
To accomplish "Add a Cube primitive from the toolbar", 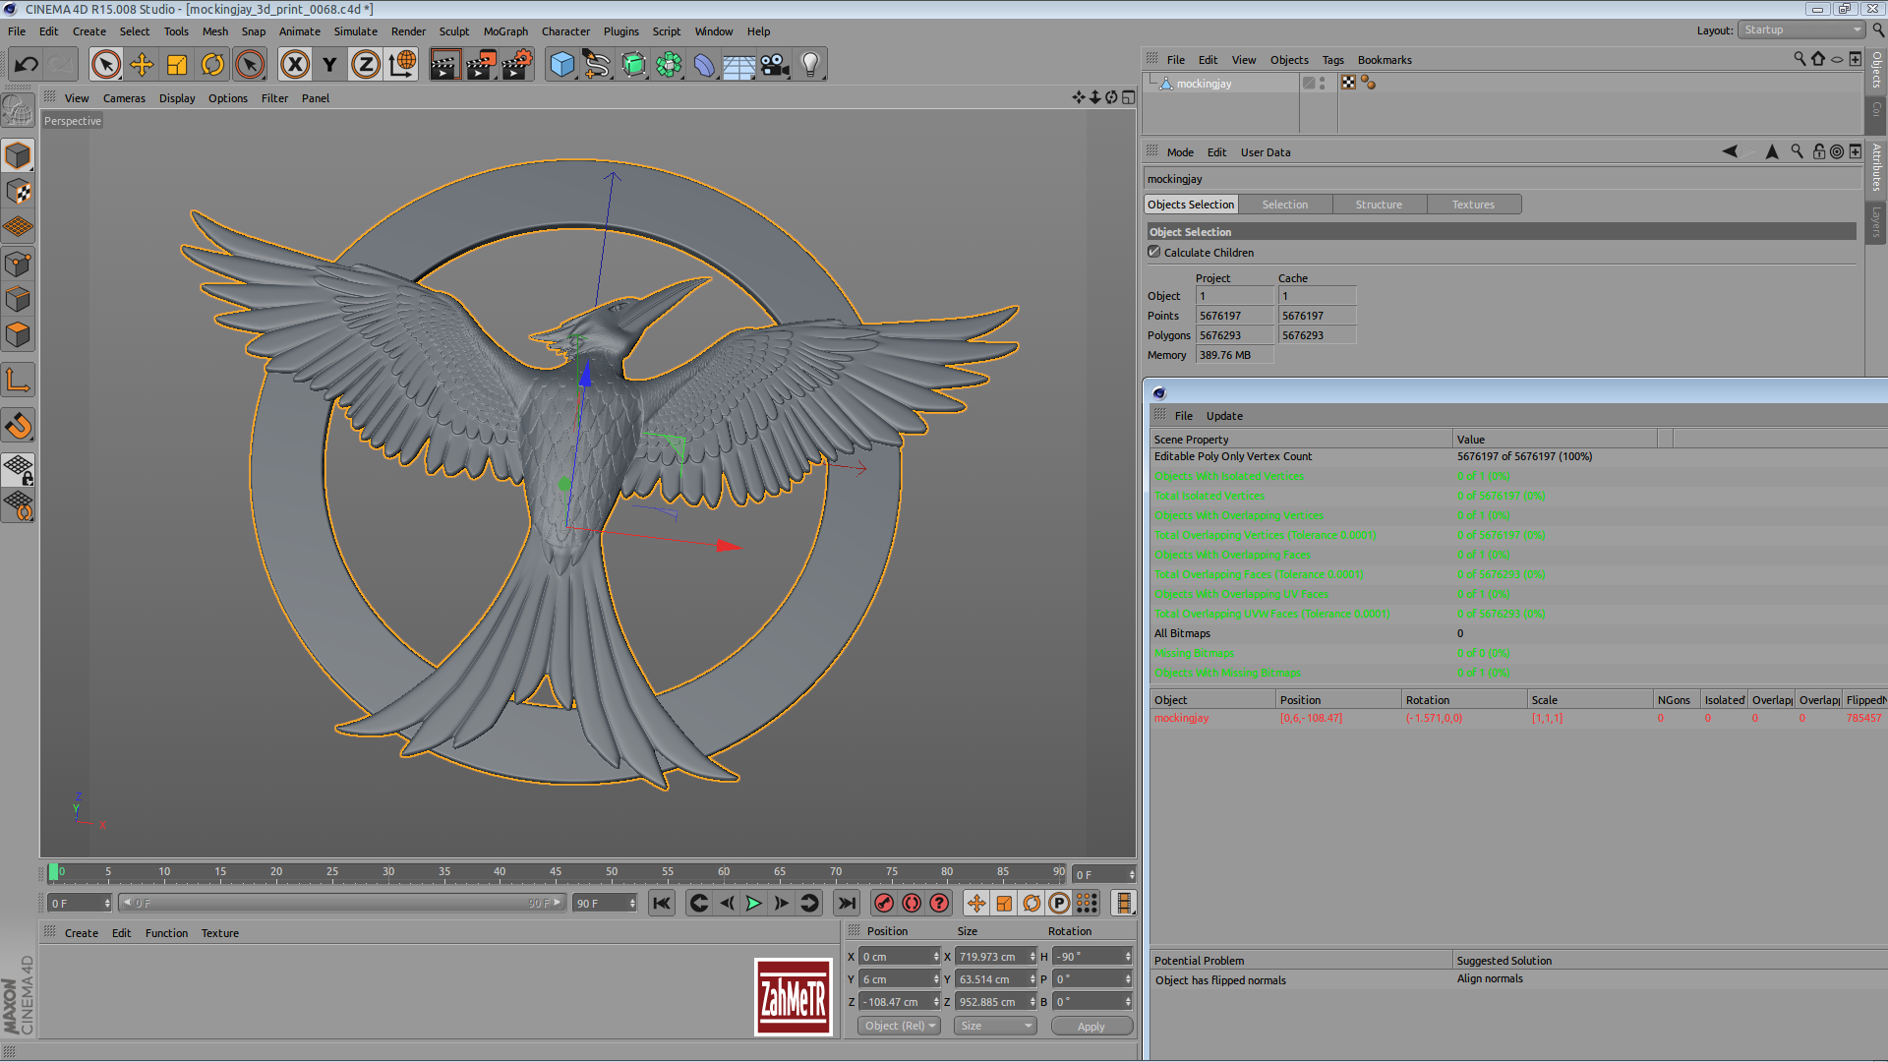I will 562,64.
